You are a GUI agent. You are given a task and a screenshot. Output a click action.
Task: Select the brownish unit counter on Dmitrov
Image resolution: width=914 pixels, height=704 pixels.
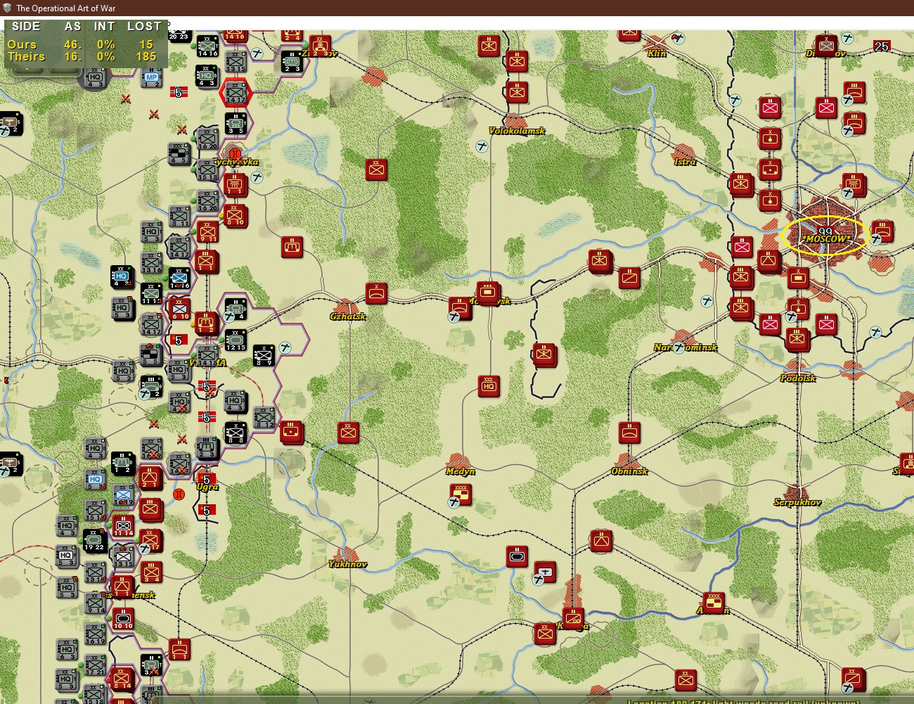826,46
